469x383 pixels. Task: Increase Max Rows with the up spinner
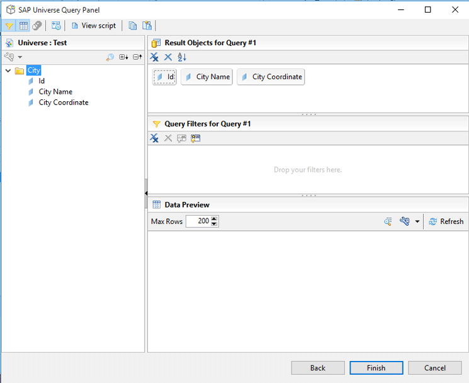(x=214, y=219)
